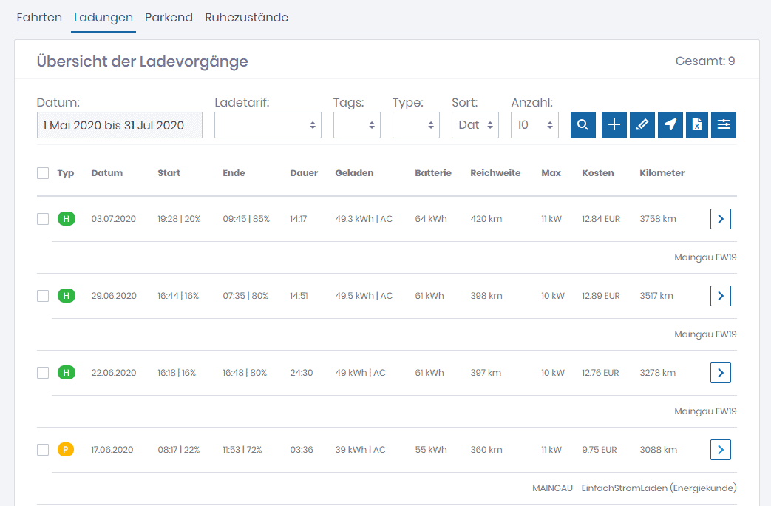771x506 pixels.
Task: Click the Datum date range field
Action: 120,125
